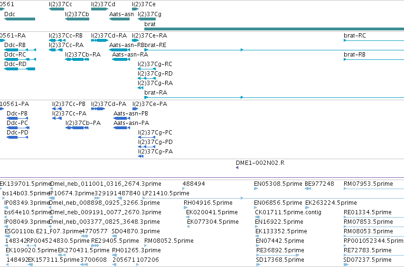
Task: Select protein l(2)37Cc-PB
Action: pyautogui.click(x=57, y=109)
